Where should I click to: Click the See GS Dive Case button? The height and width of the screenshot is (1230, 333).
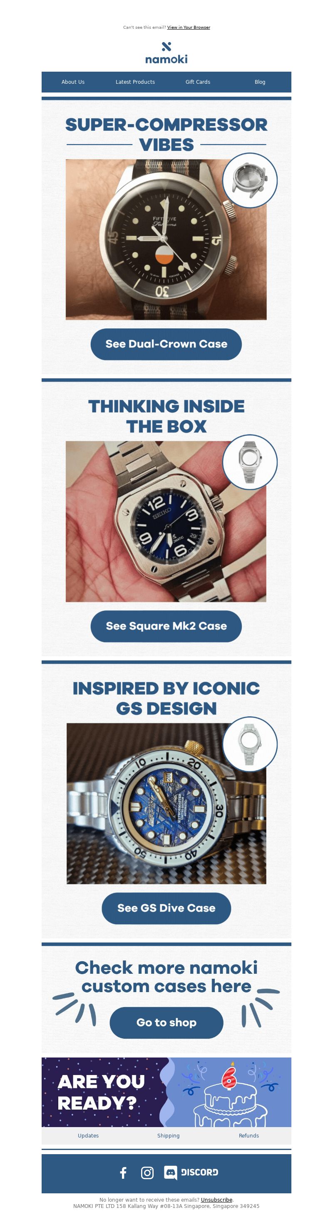(166, 909)
